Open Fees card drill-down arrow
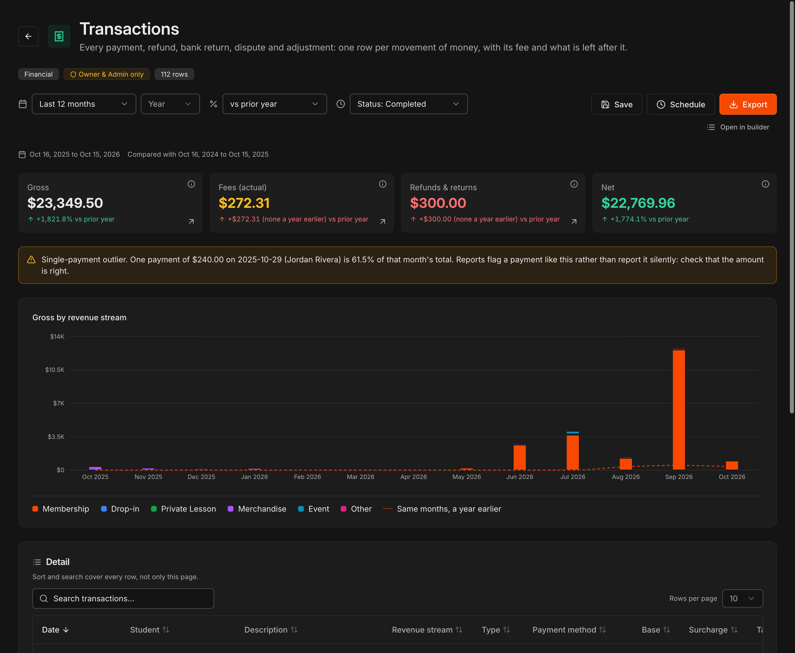This screenshot has height=653, width=795. tap(382, 221)
